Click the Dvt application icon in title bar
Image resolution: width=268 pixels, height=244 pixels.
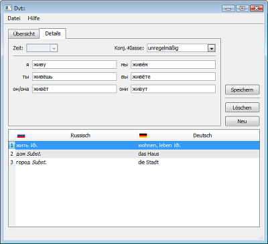click(8, 8)
